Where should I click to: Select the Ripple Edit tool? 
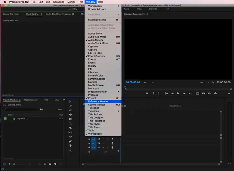(70, 115)
